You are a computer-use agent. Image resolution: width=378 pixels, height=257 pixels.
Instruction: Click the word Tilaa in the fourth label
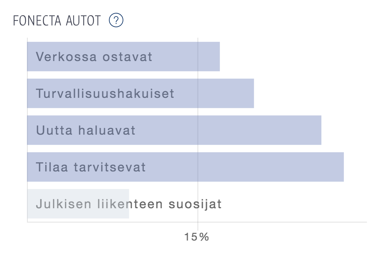click(x=52, y=167)
